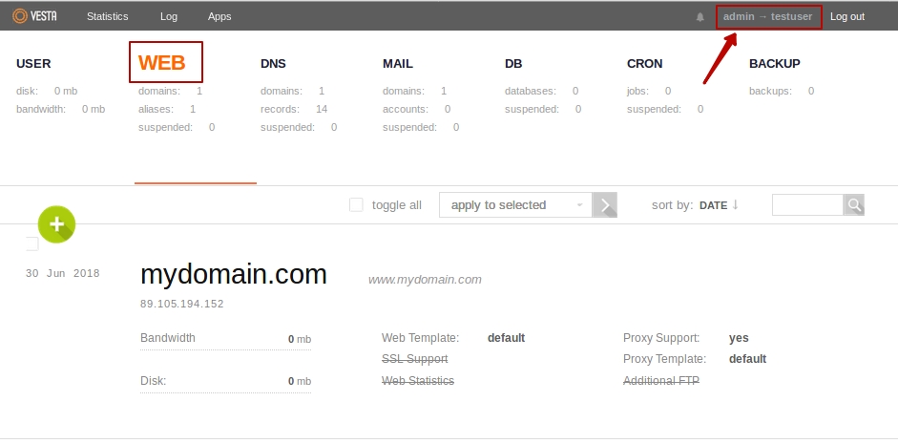
Task: Click the Vesta logo icon
Action: pos(20,16)
